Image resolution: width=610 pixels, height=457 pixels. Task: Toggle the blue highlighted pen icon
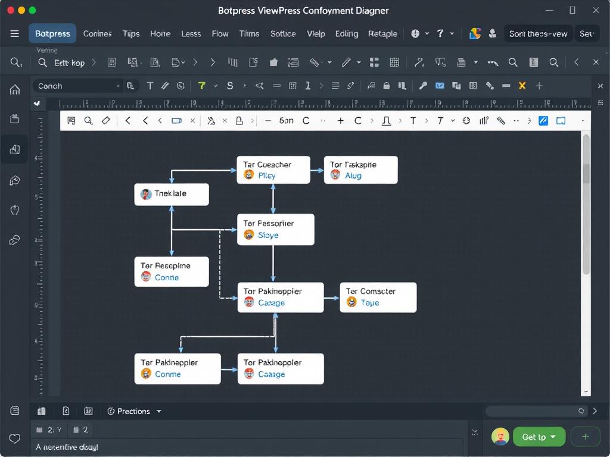point(543,121)
